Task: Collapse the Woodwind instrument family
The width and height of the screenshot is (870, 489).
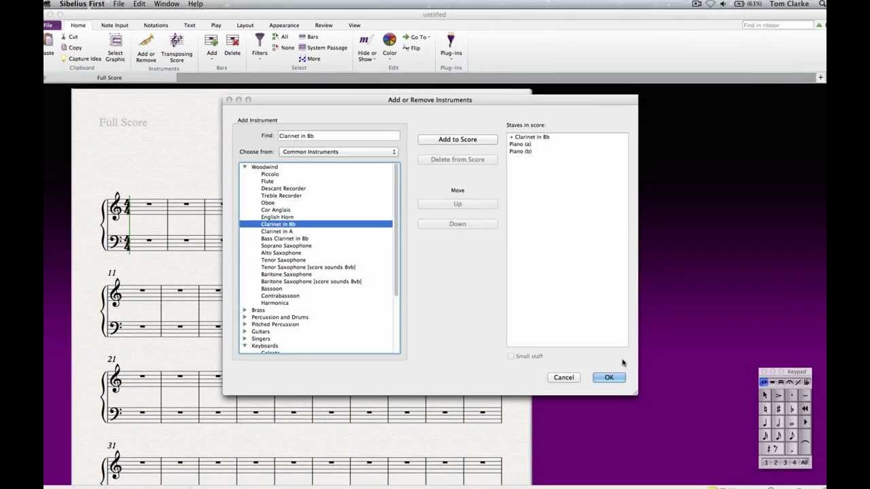Action: (245, 167)
